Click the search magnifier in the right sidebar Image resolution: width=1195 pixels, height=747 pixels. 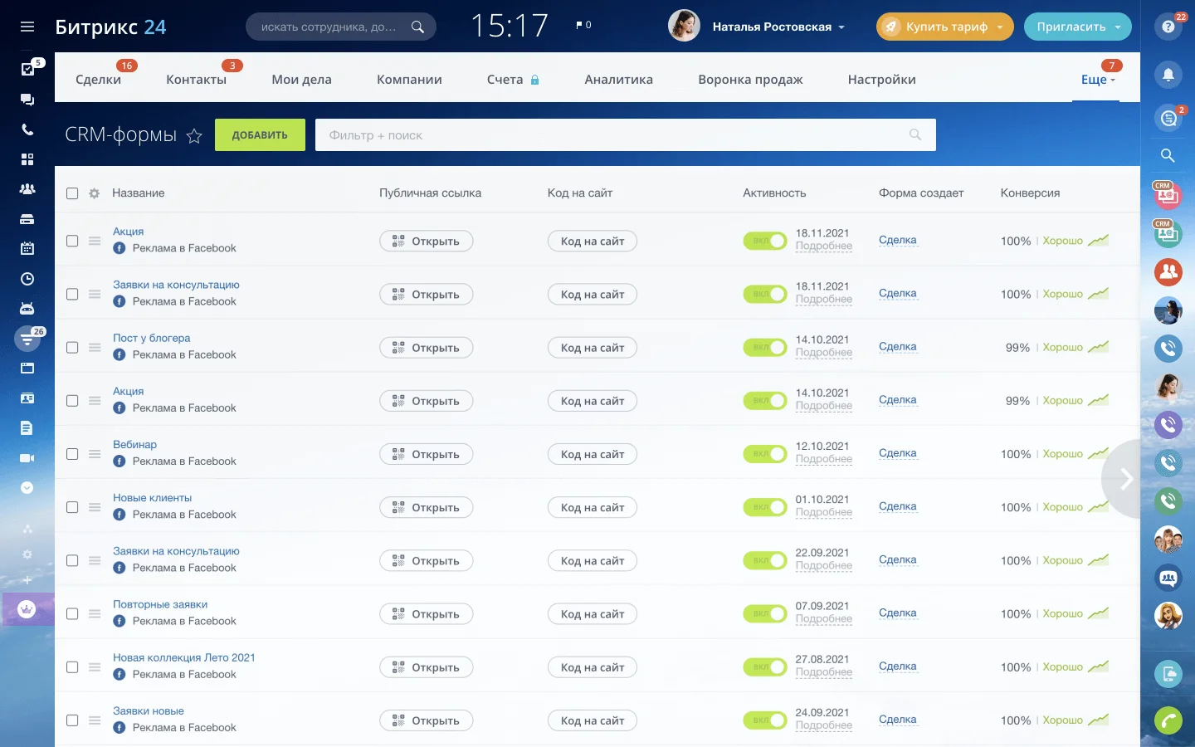tap(1168, 155)
